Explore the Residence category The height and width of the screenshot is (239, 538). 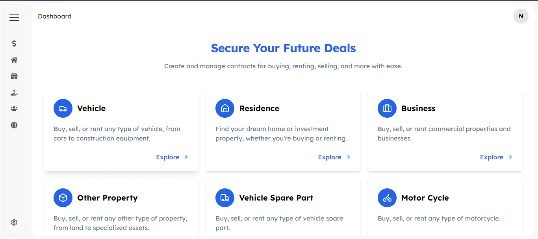(x=334, y=157)
